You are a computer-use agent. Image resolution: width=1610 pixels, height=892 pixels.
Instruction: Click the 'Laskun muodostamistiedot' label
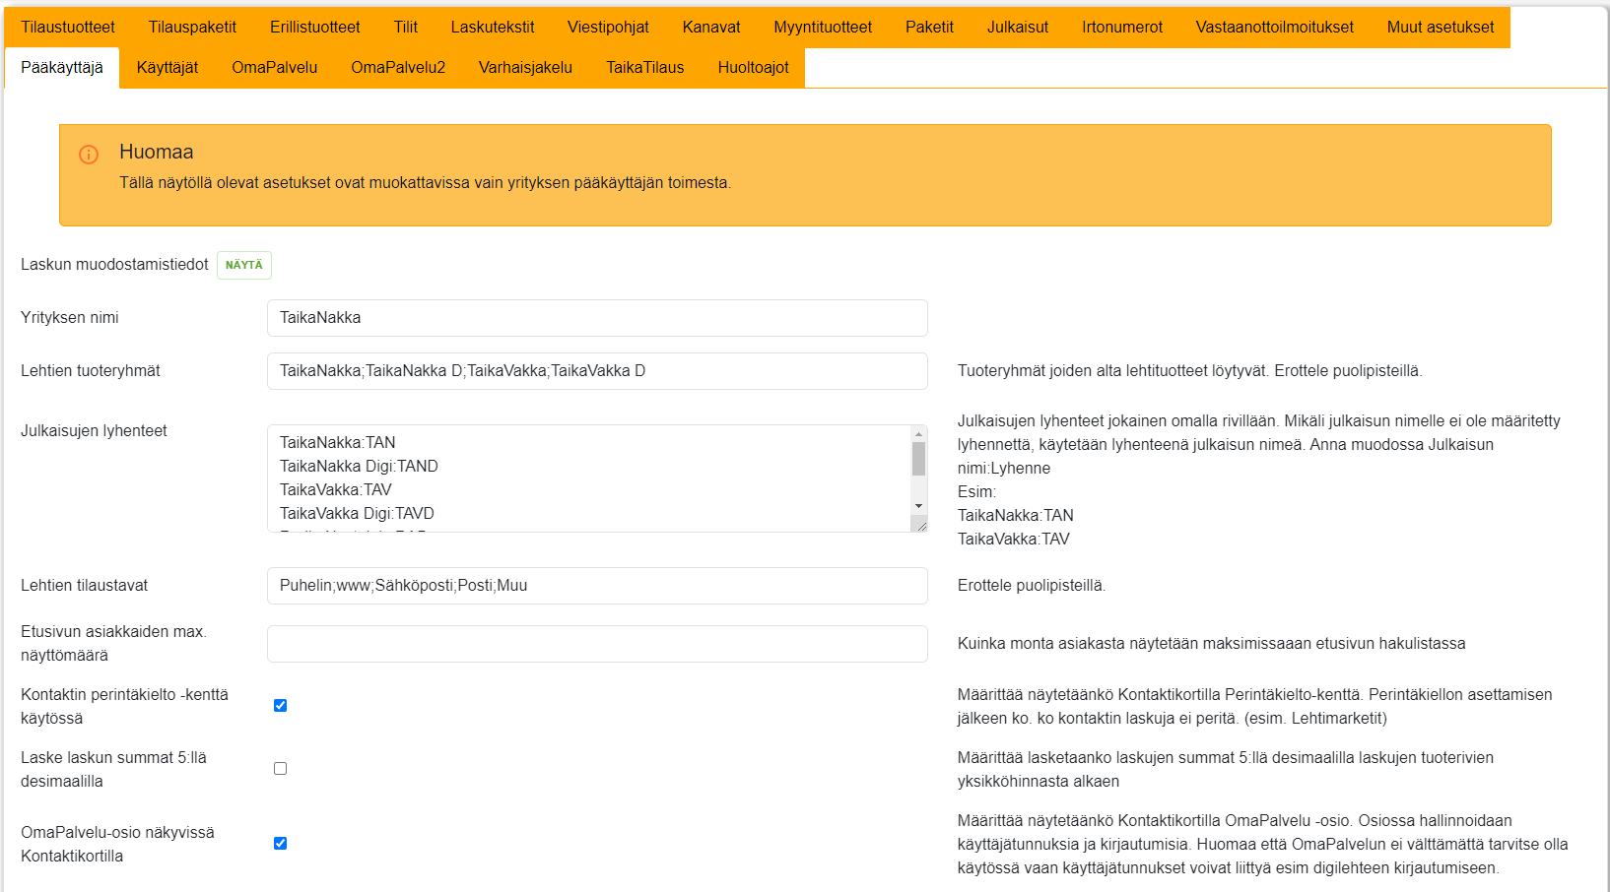[x=114, y=265]
